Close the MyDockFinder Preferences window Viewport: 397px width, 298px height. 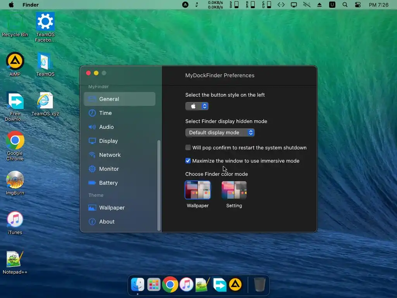click(x=88, y=73)
